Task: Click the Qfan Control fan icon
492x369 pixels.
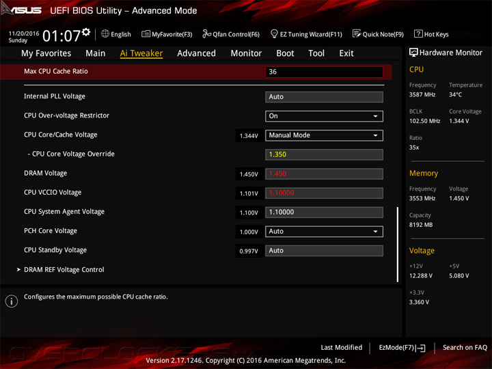Action: pyautogui.click(x=206, y=33)
